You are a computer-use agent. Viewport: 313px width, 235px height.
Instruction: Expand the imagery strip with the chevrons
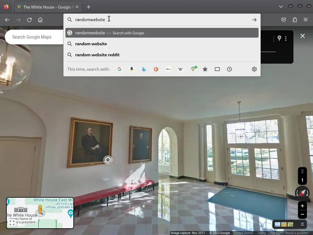pyautogui.click(x=302, y=224)
